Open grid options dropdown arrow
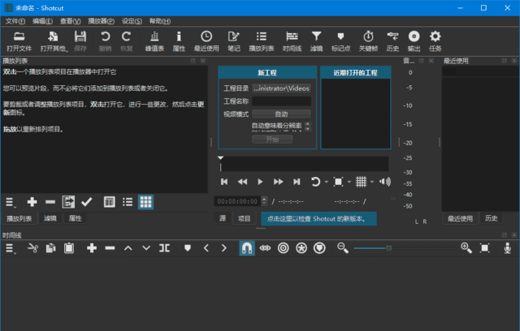 [372, 182]
